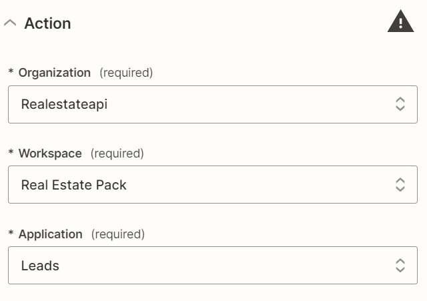Click up-down arrows in Organization field
The width and height of the screenshot is (427, 301).
pyautogui.click(x=400, y=104)
